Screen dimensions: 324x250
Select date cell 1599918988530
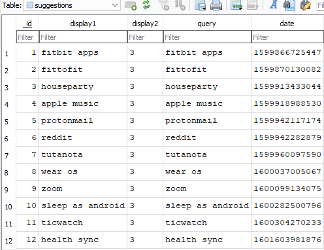(287, 103)
